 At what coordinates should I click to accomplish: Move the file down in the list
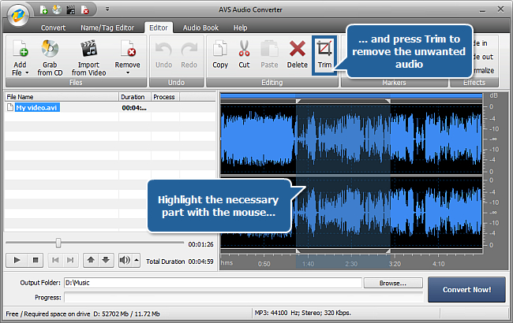[106, 260]
